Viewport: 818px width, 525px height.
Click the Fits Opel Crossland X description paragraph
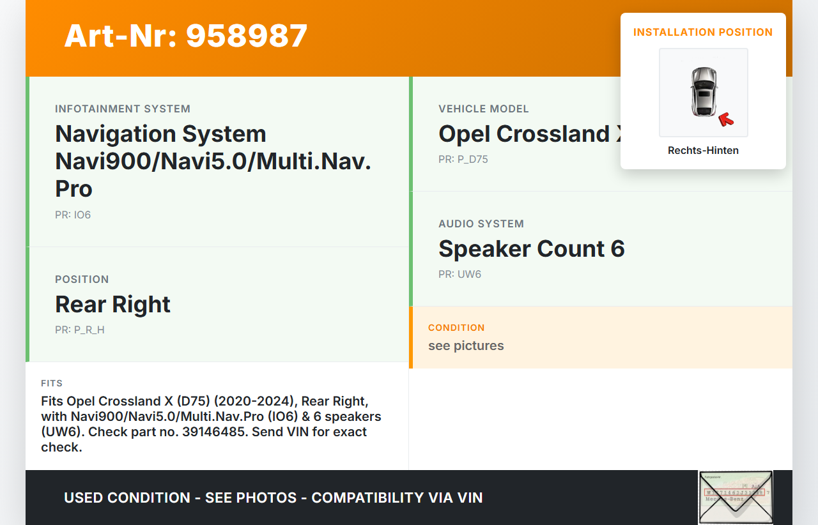211,424
